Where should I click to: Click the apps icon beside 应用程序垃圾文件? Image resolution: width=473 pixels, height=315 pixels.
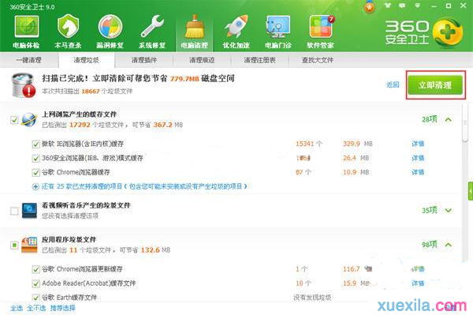(x=29, y=245)
